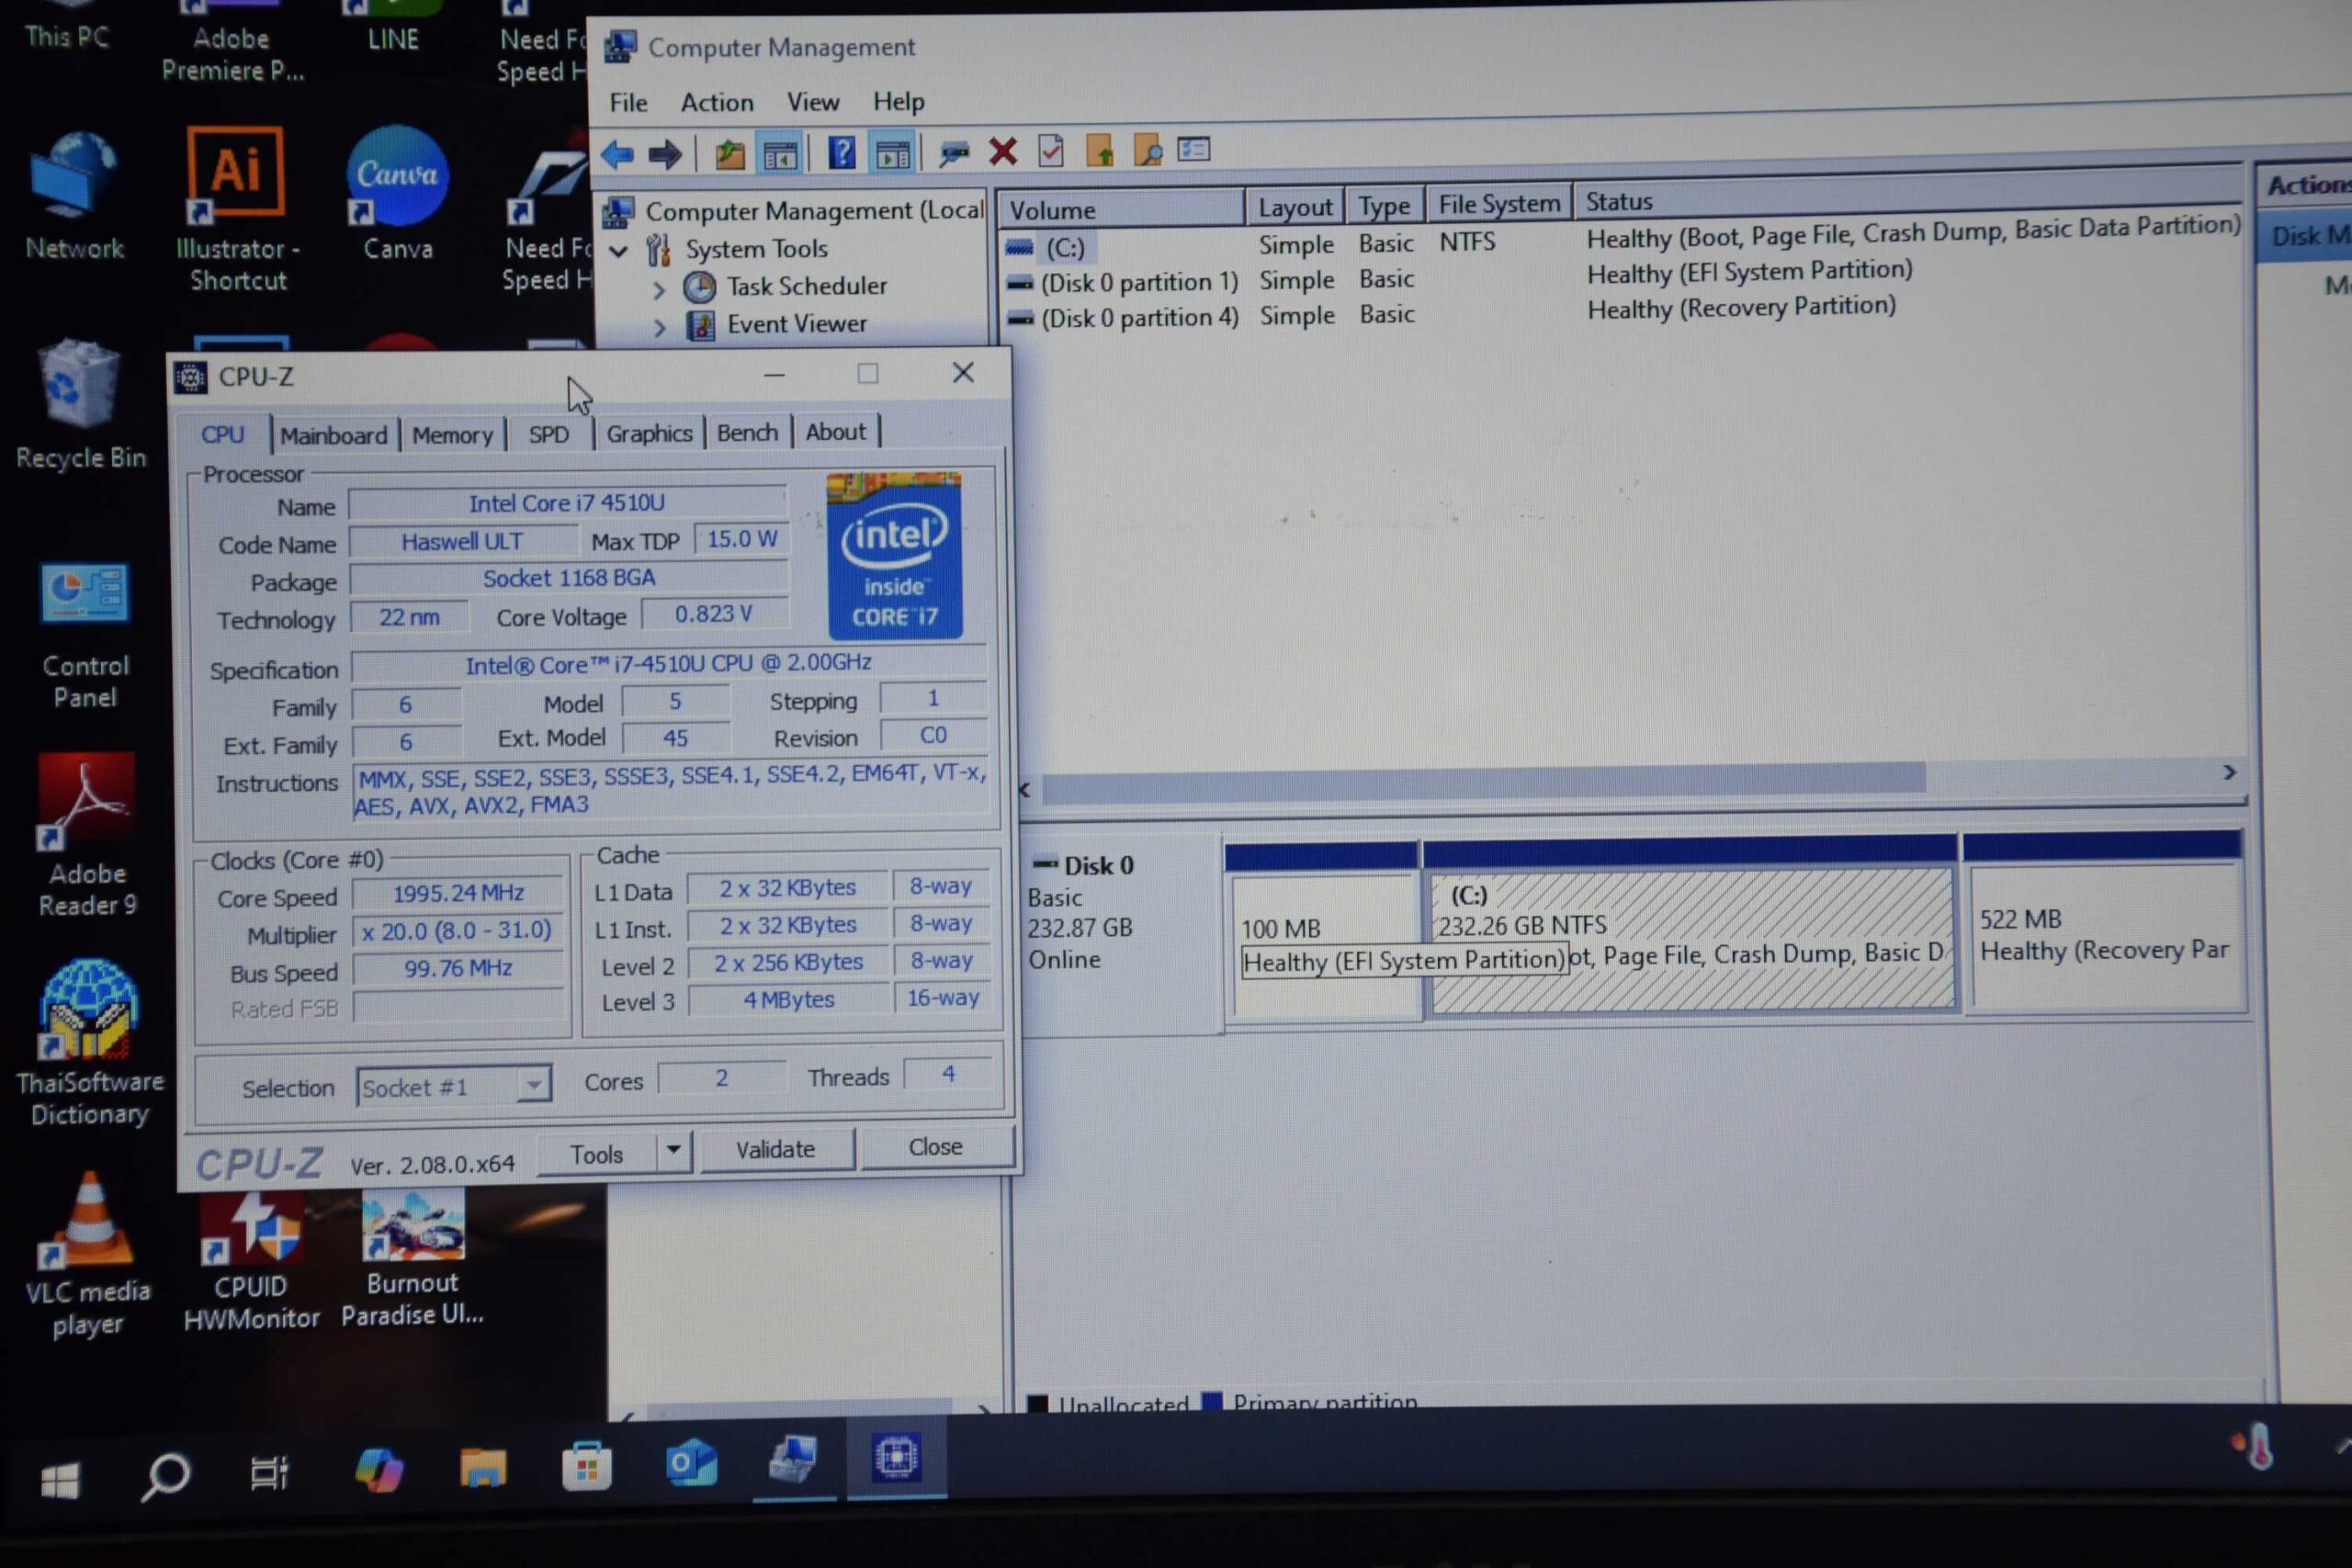Switch to SPD tab in CPU-Z
The width and height of the screenshot is (2352, 1568).
[548, 434]
